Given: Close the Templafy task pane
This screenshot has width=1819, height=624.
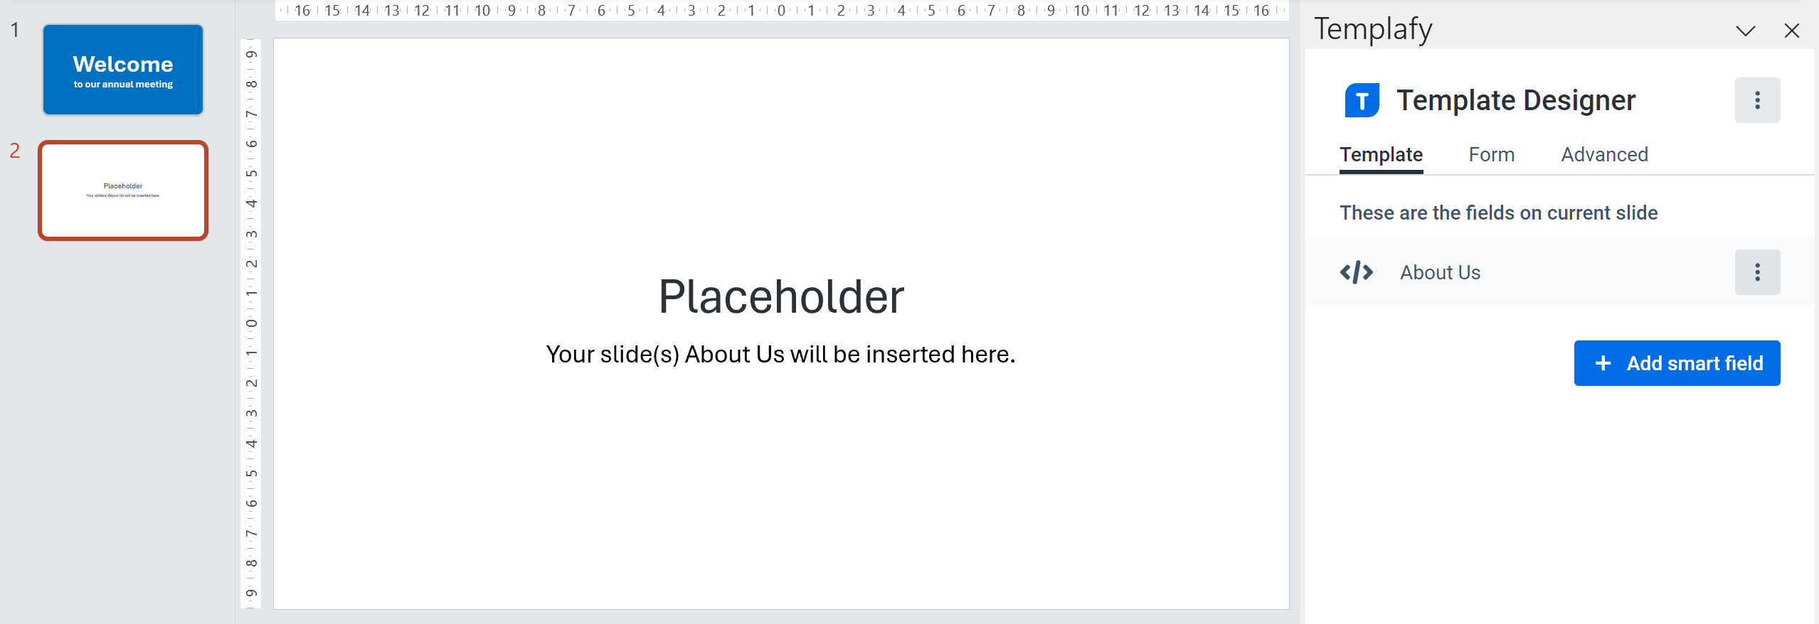Looking at the screenshot, I should (1791, 31).
